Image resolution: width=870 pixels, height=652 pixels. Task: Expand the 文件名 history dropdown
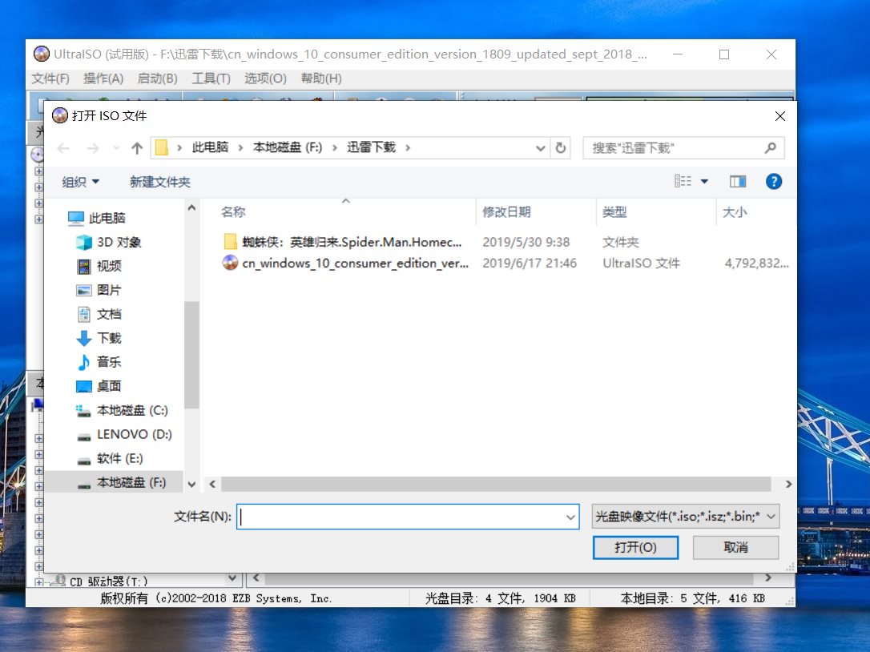click(570, 517)
